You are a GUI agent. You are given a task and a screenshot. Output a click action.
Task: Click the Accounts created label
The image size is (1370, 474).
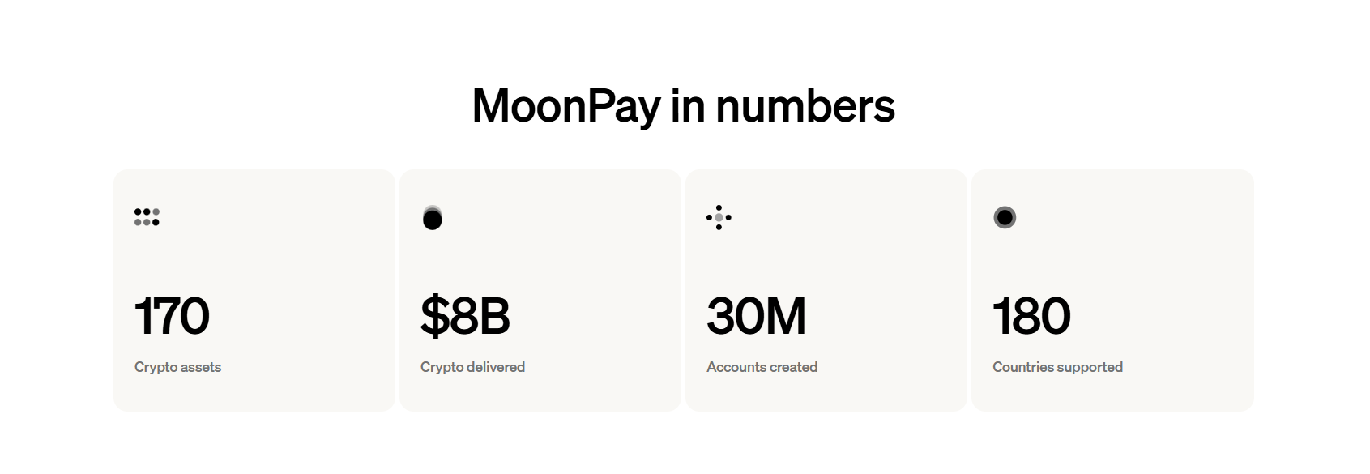click(x=762, y=367)
